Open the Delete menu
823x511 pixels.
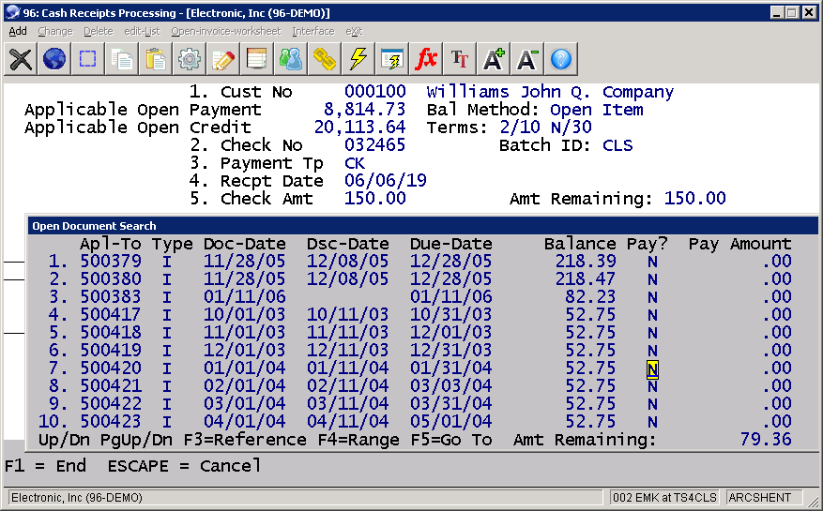tap(99, 32)
